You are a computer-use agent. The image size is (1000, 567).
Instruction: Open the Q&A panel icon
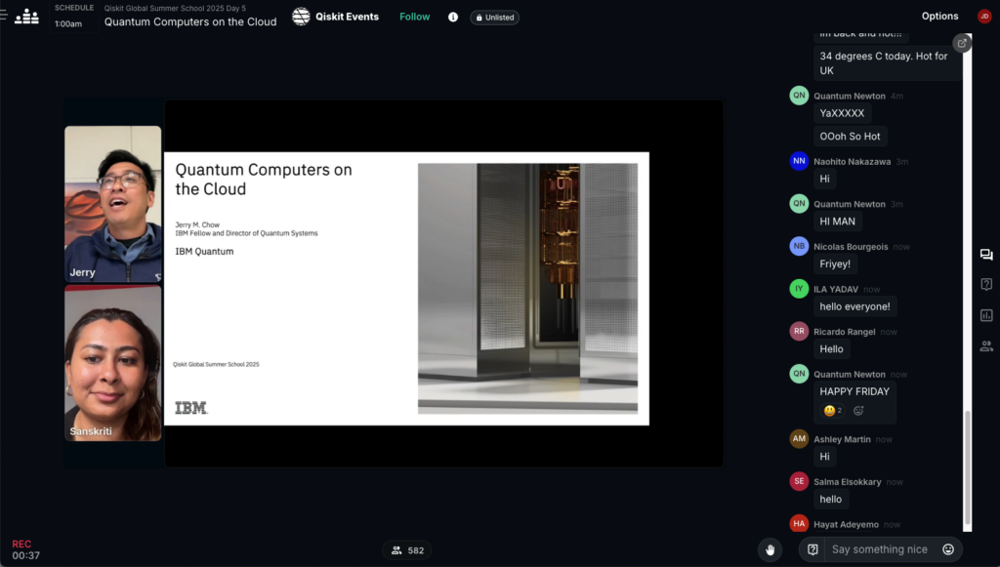point(986,284)
